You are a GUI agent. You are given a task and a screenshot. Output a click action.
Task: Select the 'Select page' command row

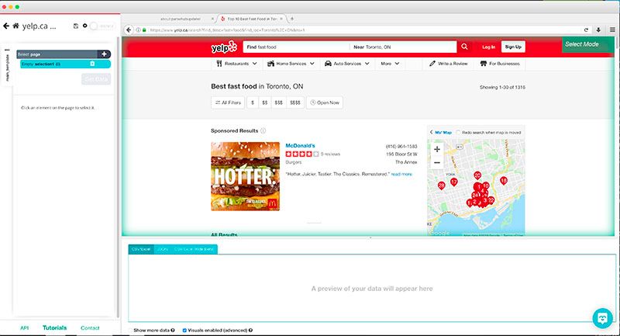click(64, 54)
